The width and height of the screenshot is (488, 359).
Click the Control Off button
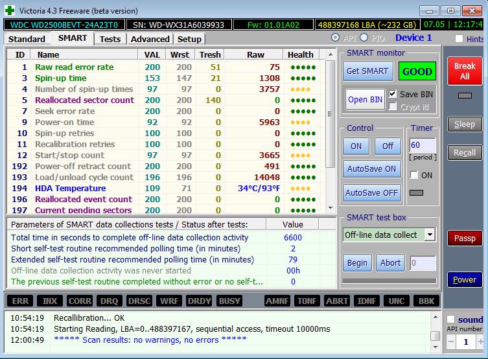point(388,146)
